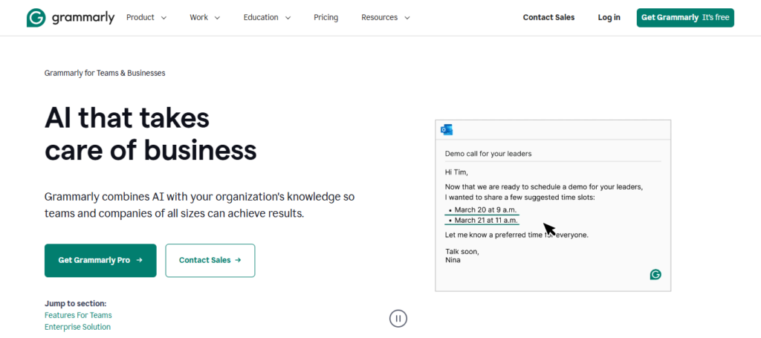Image resolution: width=761 pixels, height=338 pixels.
Task: Jump to Enterprise Solution section
Action: click(x=77, y=327)
